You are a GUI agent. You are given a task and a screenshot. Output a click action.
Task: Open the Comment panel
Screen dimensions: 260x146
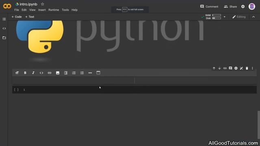point(209,6)
